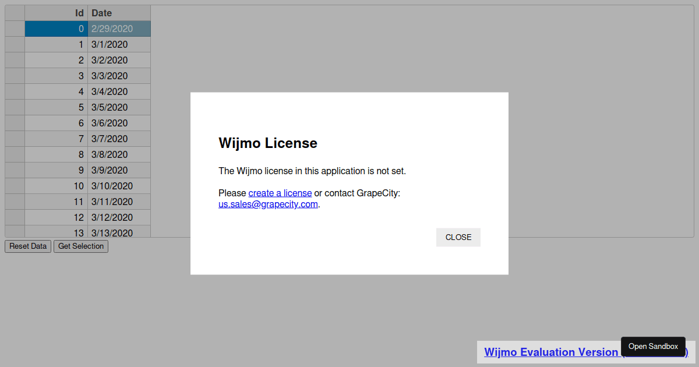Image resolution: width=699 pixels, height=367 pixels.
Task: Click the row header for row 3
Action: [15, 76]
